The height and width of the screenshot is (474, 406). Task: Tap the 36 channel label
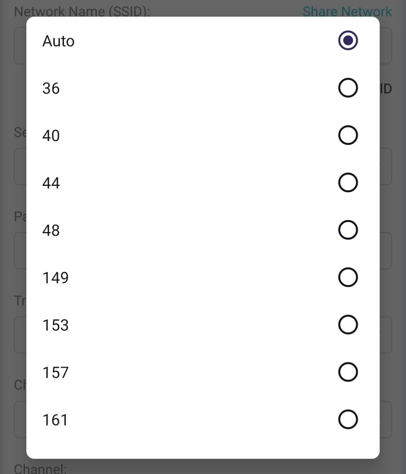51,88
